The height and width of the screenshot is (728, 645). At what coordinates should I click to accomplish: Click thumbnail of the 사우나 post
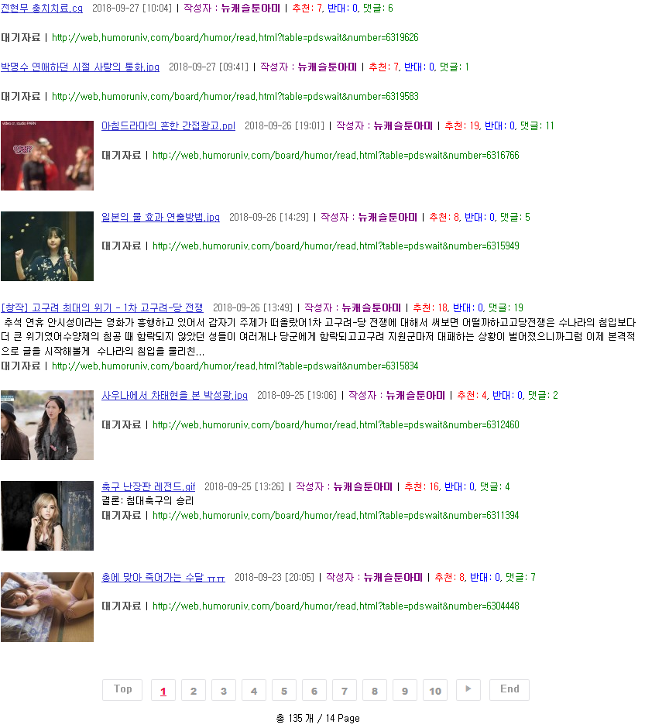pyautogui.click(x=47, y=425)
